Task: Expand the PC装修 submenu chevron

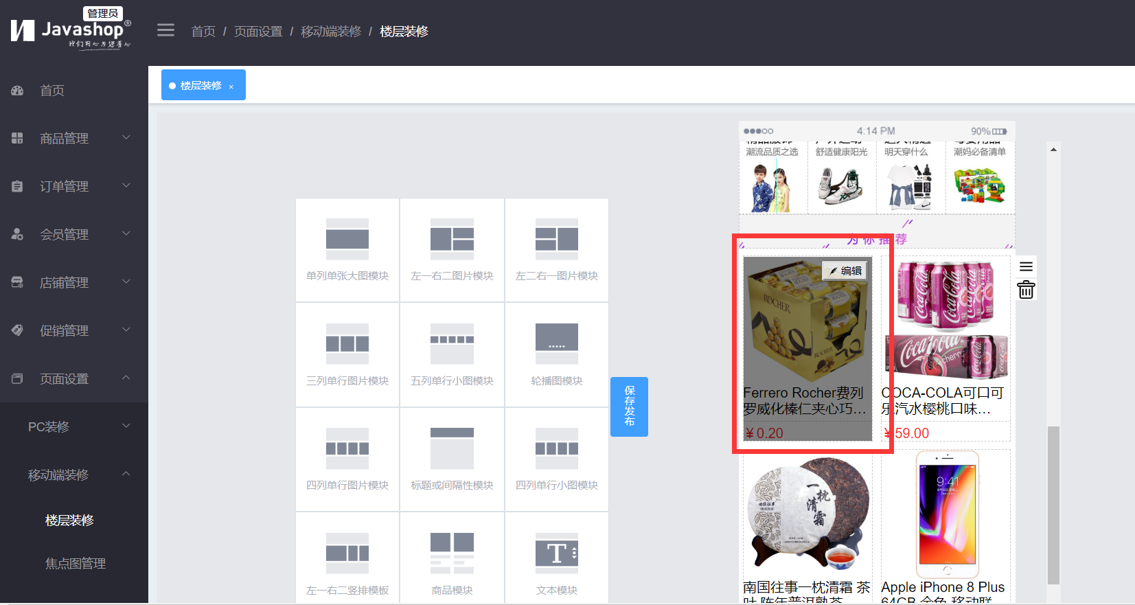Action: [x=126, y=426]
